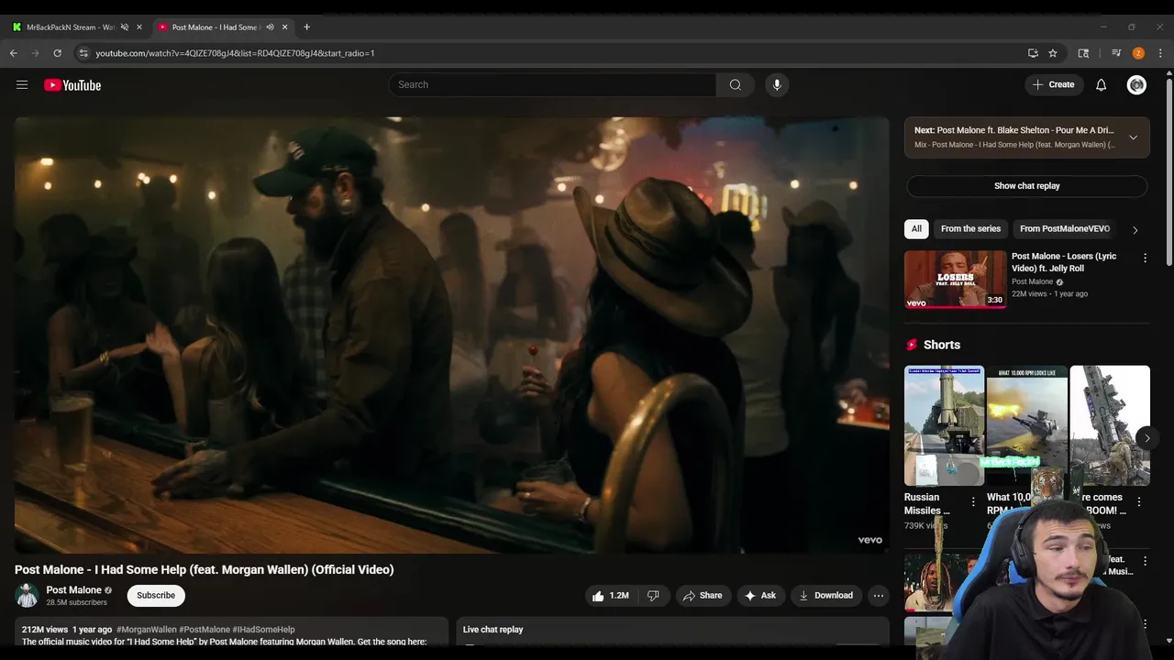Click the #PostMalone hashtag
Screen dimensions: 1174x660
(205, 630)
